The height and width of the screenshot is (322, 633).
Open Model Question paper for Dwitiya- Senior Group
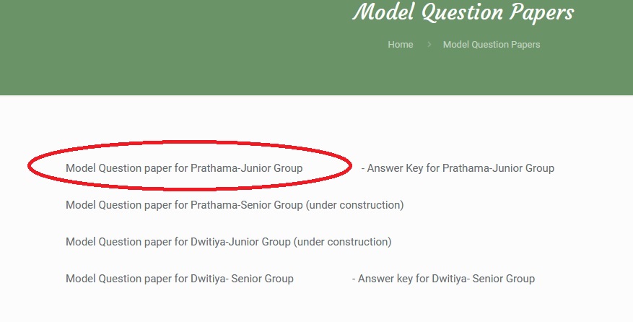coord(180,279)
